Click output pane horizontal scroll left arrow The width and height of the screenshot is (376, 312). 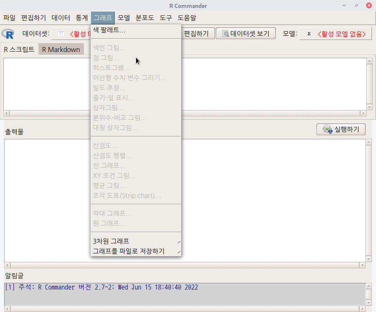tap(7, 265)
